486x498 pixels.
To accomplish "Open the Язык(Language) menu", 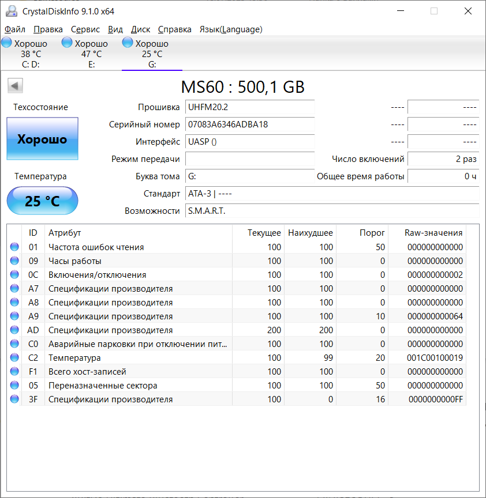I will pyautogui.click(x=230, y=29).
